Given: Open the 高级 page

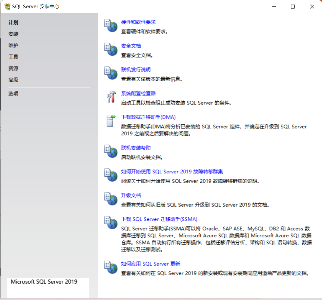Looking at the screenshot, I should (x=13, y=80).
